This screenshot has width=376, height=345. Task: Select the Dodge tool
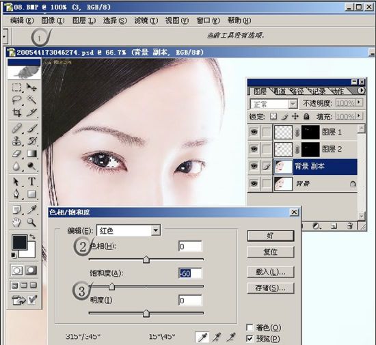[31, 166]
